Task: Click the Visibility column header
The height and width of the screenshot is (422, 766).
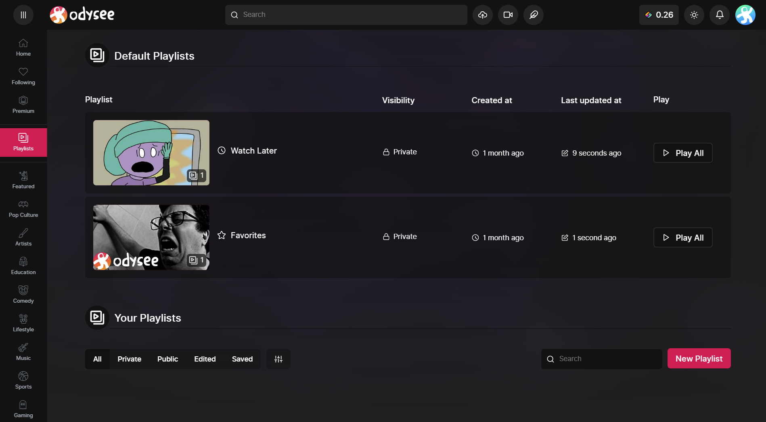Action: point(398,100)
